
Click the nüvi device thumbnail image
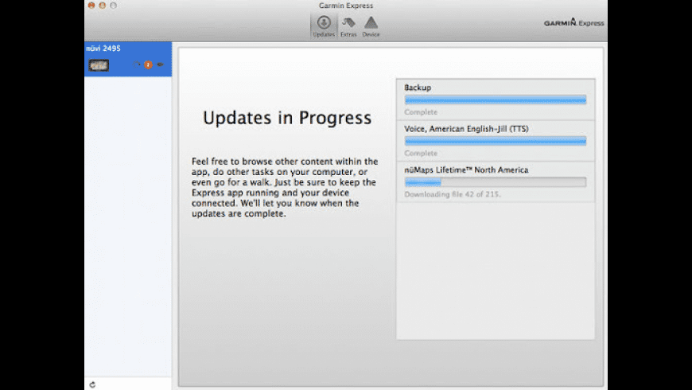pos(99,65)
